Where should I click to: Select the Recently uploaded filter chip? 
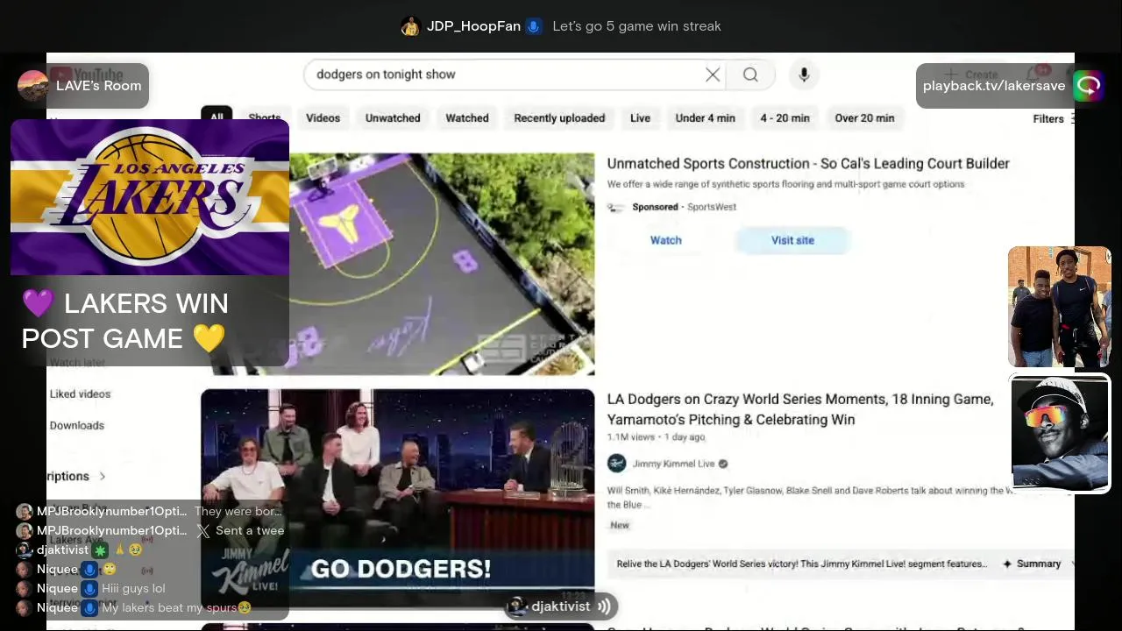click(559, 117)
